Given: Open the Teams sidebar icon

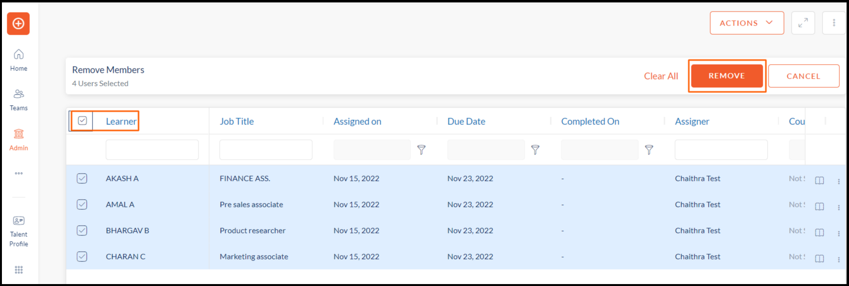Looking at the screenshot, I should click(x=18, y=100).
